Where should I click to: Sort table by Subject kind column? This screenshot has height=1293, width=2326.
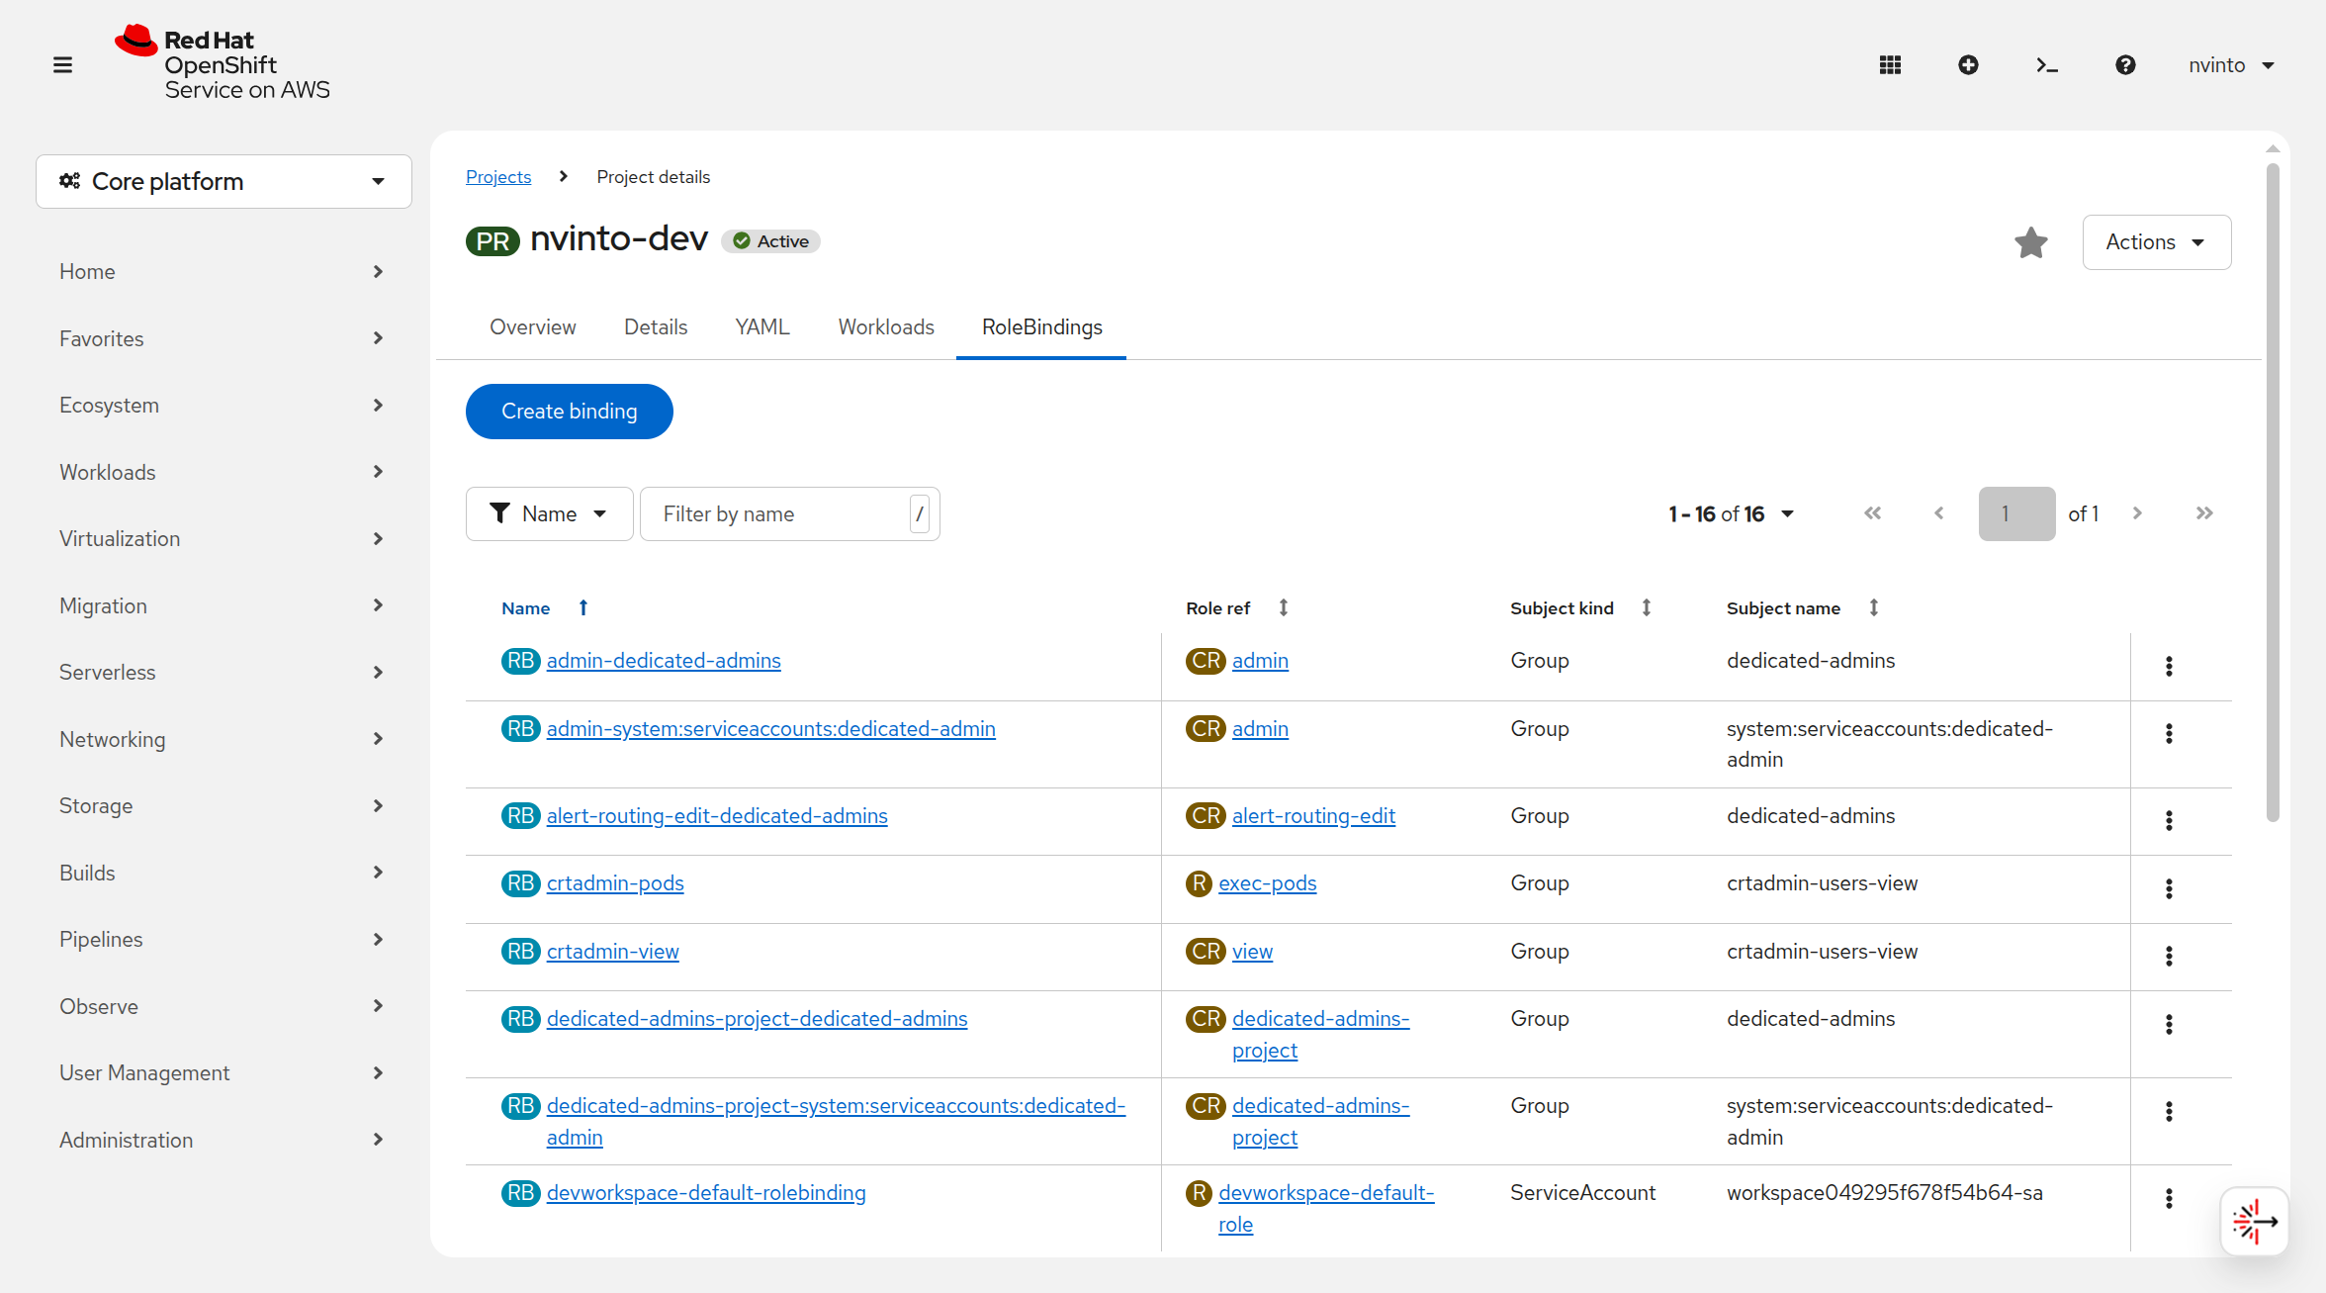click(x=1647, y=607)
